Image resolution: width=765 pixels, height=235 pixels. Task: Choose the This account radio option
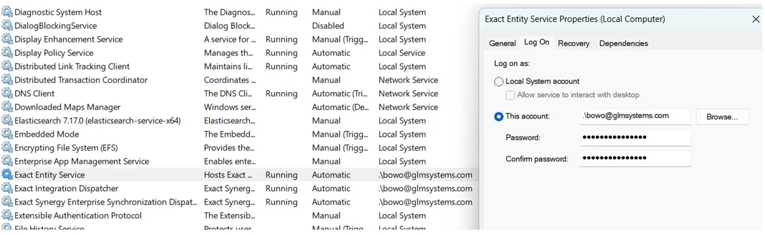[x=499, y=116]
